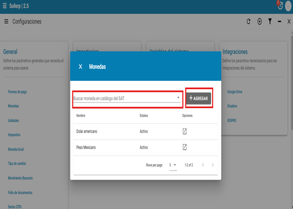Click Activo status of Dolar americano

point(144,131)
